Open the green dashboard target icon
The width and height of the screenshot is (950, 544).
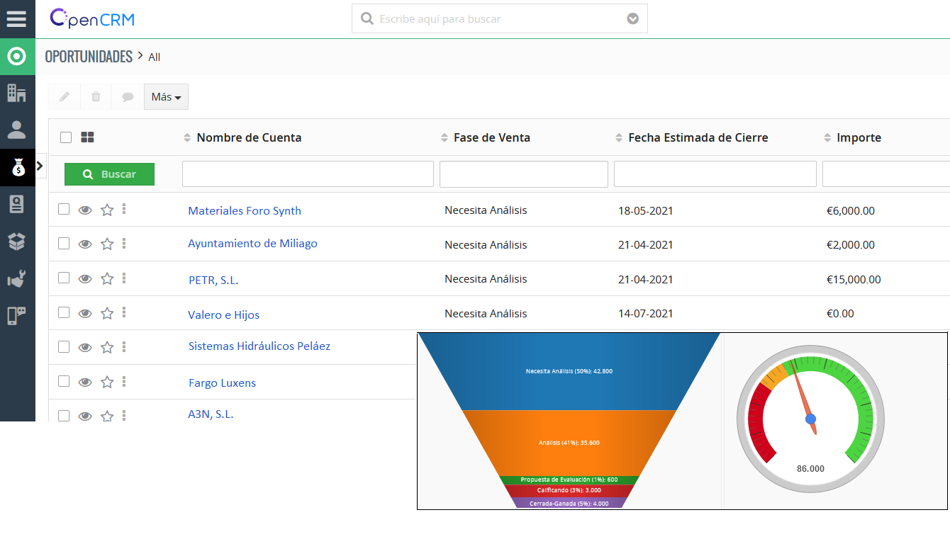click(x=17, y=56)
